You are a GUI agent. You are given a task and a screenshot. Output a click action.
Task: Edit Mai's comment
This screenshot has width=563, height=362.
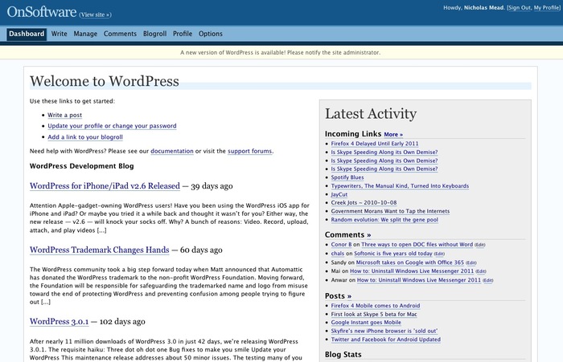pos(481,271)
